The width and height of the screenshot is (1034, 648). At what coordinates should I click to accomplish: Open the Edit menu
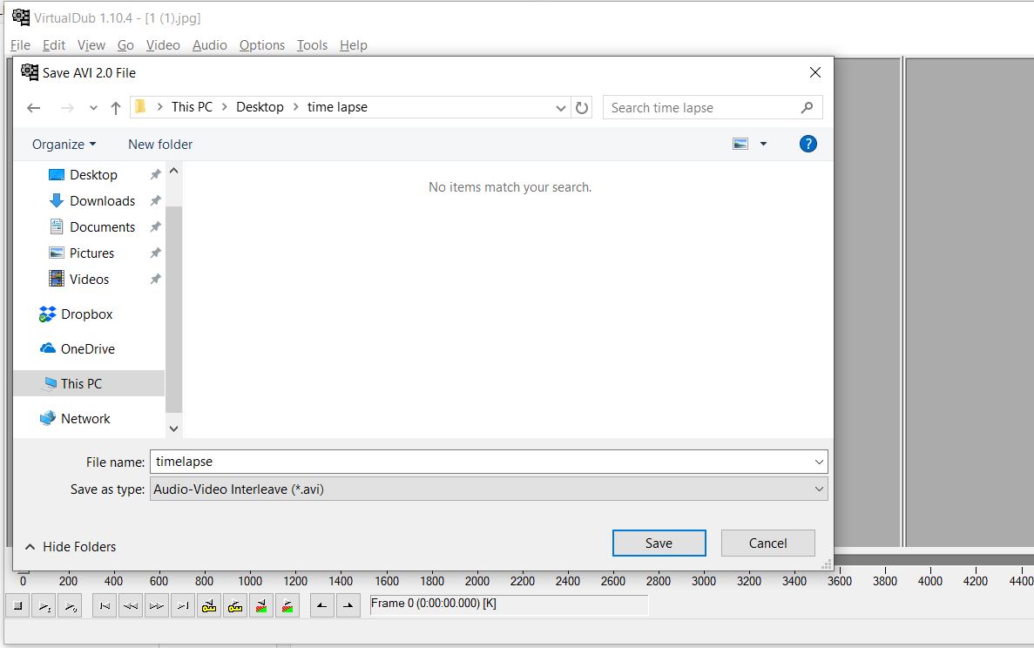click(54, 44)
